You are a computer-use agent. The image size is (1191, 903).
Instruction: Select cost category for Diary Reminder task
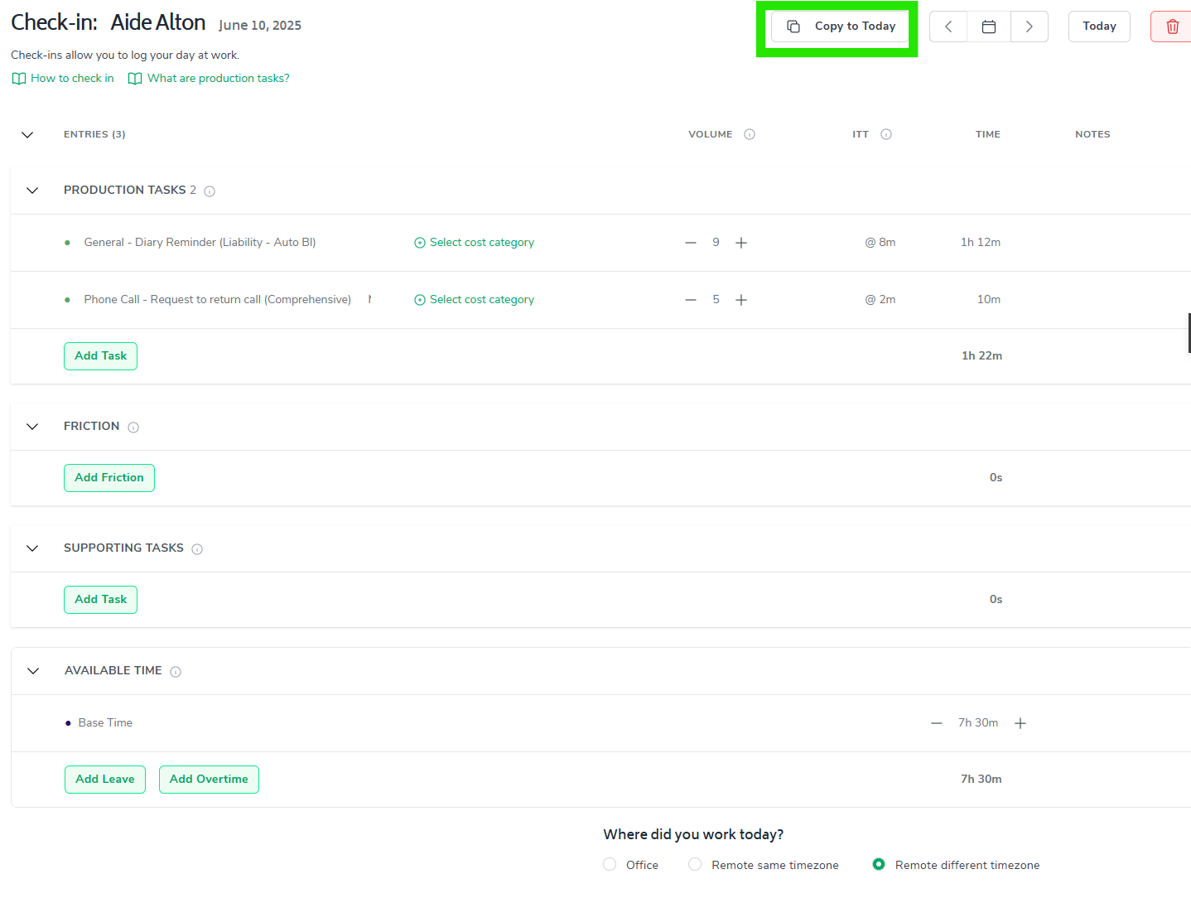(x=474, y=243)
